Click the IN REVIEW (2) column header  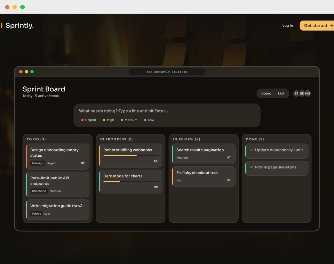click(x=186, y=139)
